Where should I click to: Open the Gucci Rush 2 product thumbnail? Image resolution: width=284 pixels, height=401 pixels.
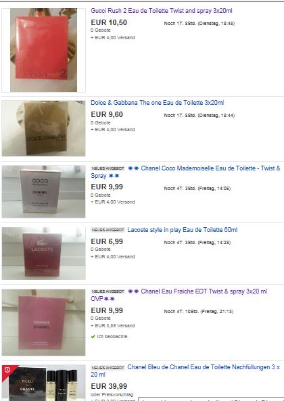43,50
